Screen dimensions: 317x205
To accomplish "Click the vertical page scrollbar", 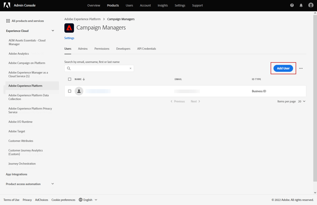I will [315, 98].
